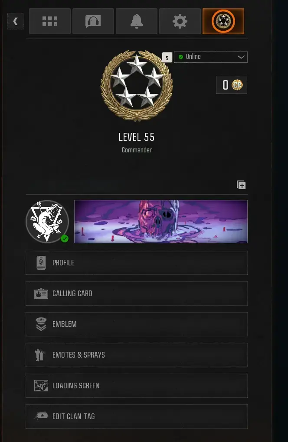Select the five-star profile rank tab
The width and height of the screenshot is (288, 442).
pos(223,21)
